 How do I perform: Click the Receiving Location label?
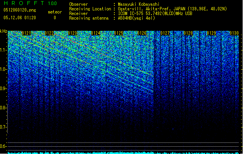pos(90,9)
